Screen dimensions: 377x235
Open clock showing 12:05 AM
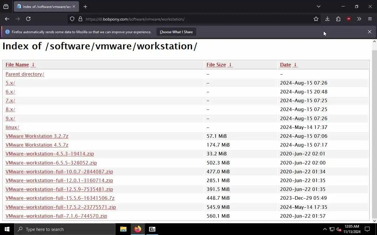click(352, 229)
